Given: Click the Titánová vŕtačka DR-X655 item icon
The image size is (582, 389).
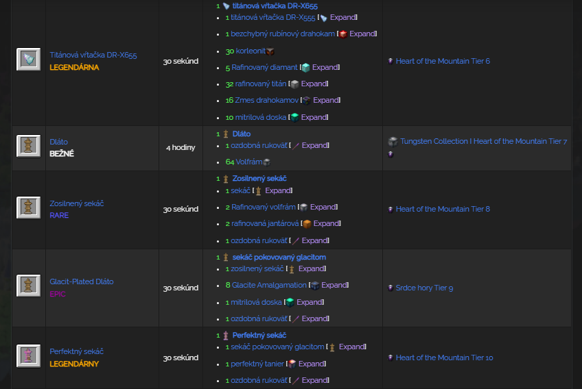Looking at the screenshot, I should click(x=28, y=60).
